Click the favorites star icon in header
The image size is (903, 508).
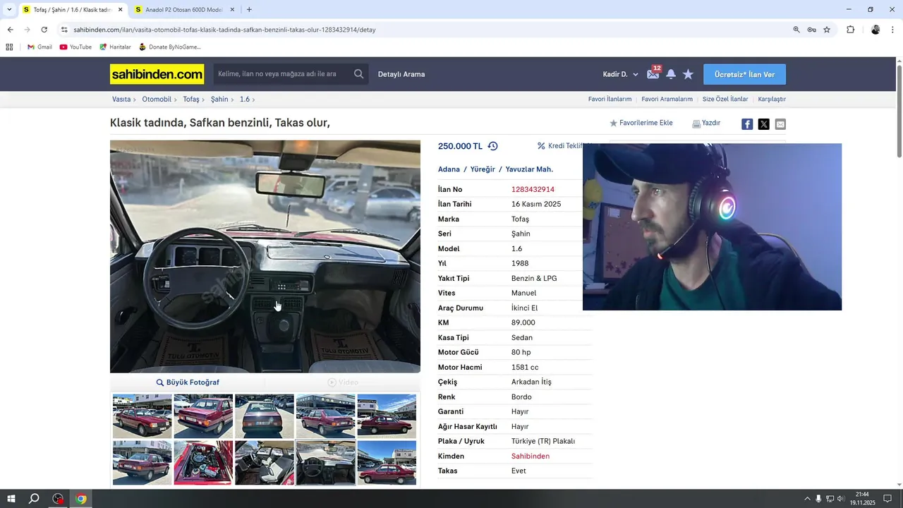click(688, 74)
